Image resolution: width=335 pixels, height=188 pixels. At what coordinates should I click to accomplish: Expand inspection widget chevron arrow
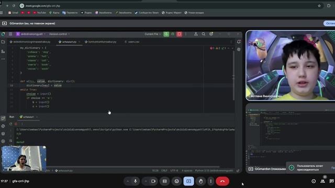[x=232, y=49]
